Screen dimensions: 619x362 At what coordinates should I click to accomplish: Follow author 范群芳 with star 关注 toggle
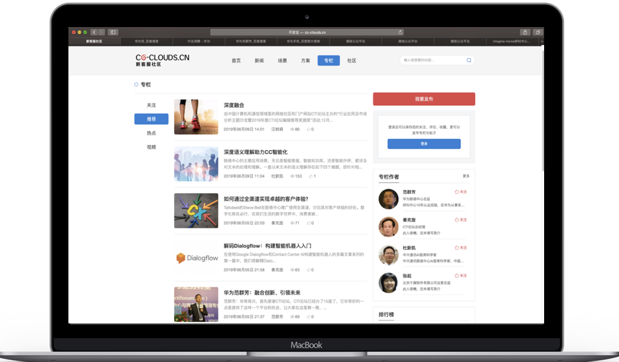click(461, 192)
